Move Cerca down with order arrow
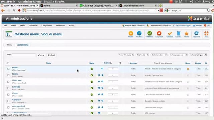This screenshot has width=214, height=120. point(102,94)
